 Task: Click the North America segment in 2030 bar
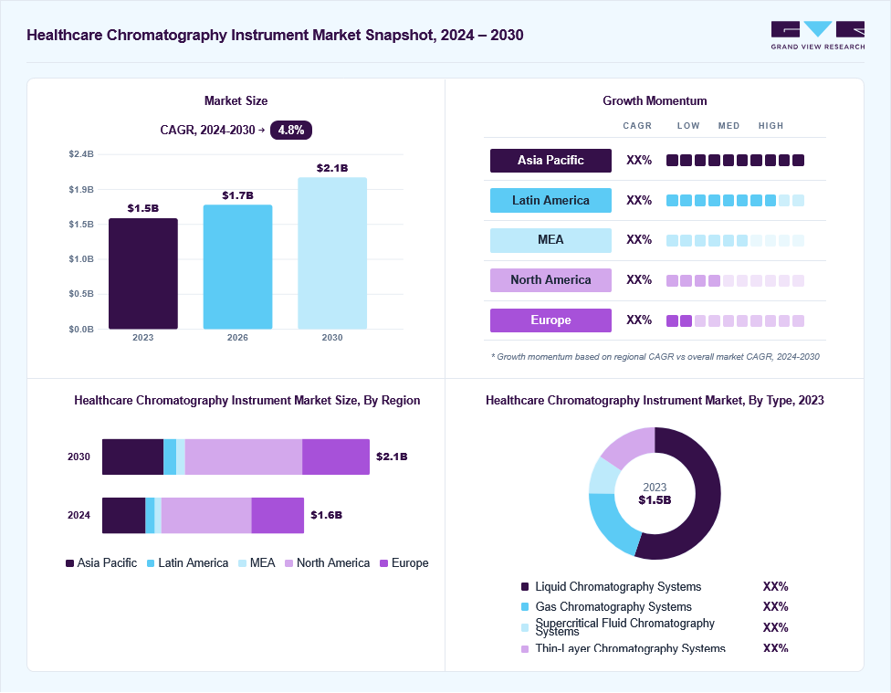pos(243,457)
